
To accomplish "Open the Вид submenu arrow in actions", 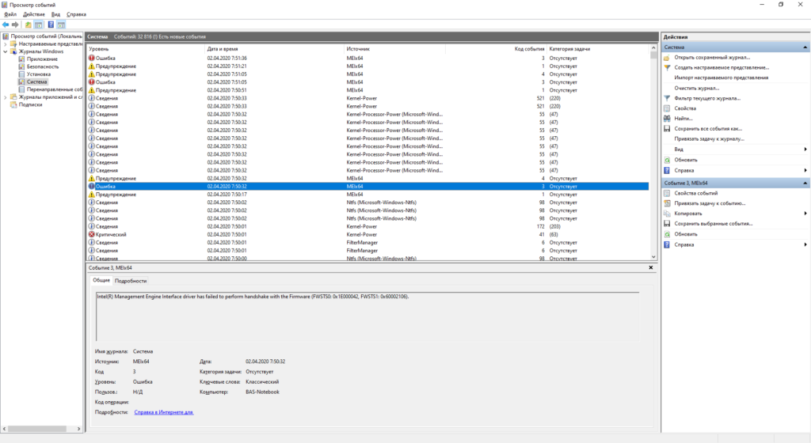I will click(x=805, y=150).
